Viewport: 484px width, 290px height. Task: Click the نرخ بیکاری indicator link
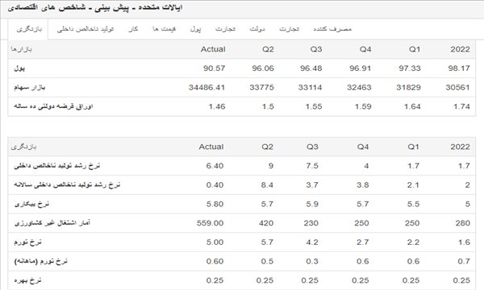point(31,204)
